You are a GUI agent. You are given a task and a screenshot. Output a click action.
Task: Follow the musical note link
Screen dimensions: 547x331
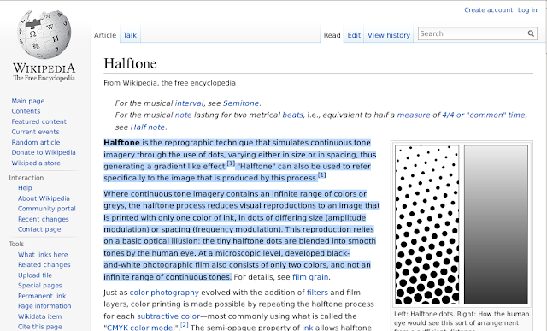tap(183, 115)
